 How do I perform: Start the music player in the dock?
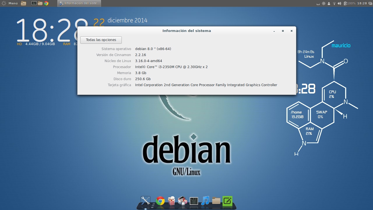[x=205, y=200]
